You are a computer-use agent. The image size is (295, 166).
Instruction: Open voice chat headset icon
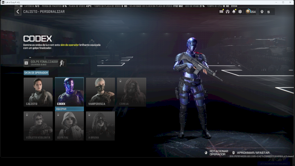228,12
